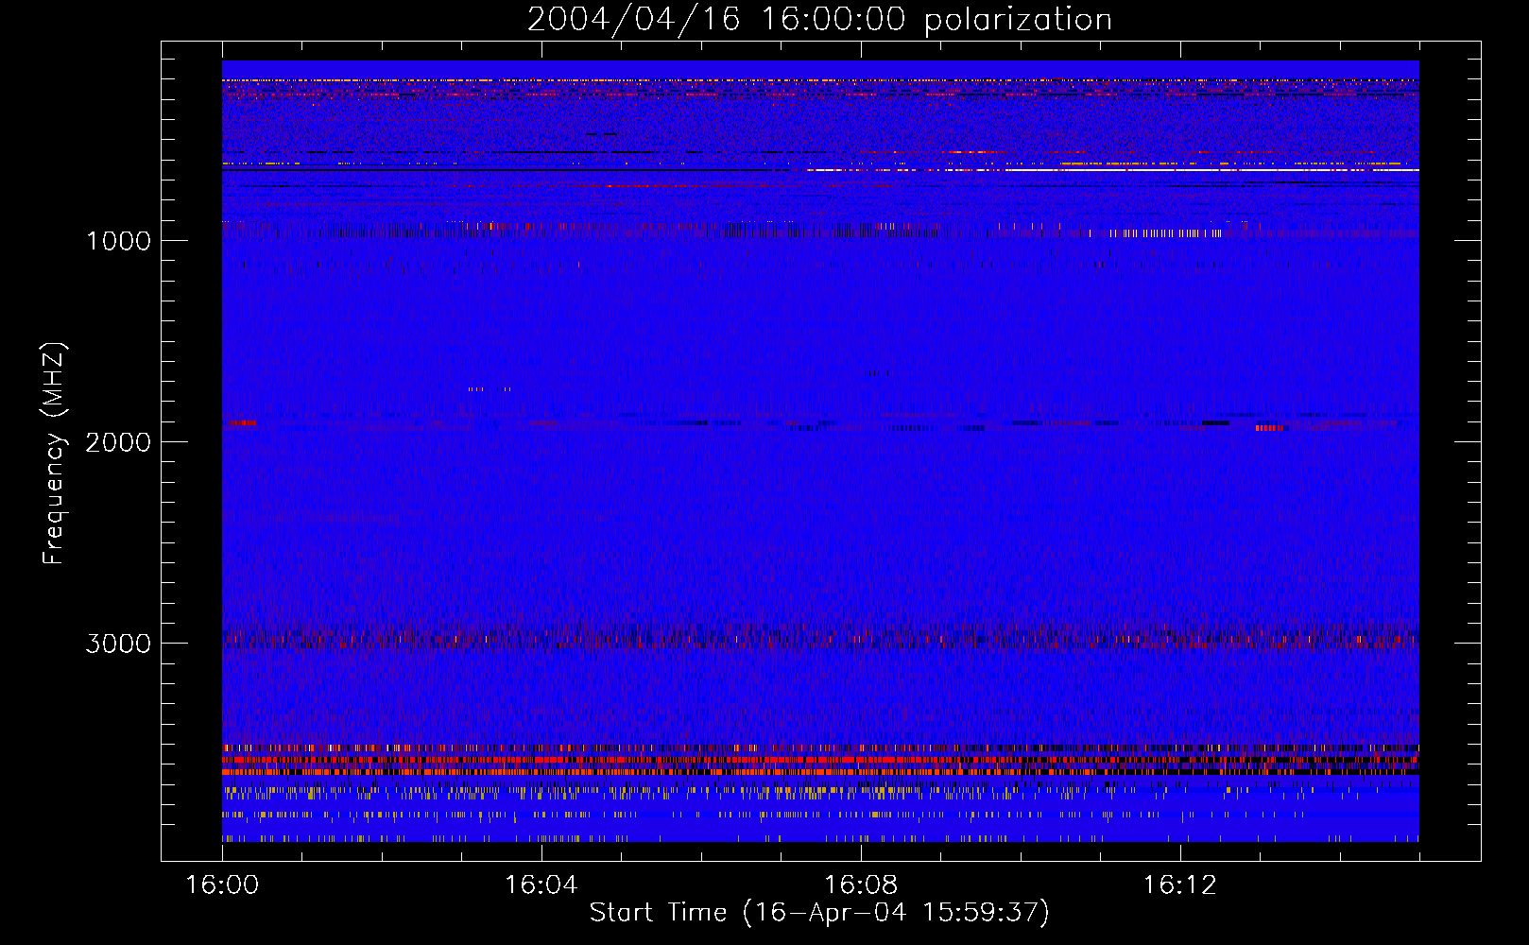
Task: Click the 2000 frequency tick label
Action: pyautogui.click(x=118, y=442)
